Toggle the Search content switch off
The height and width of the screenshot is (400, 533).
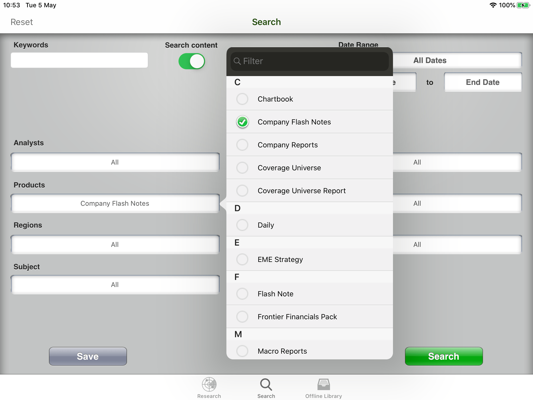click(x=192, y=61)
